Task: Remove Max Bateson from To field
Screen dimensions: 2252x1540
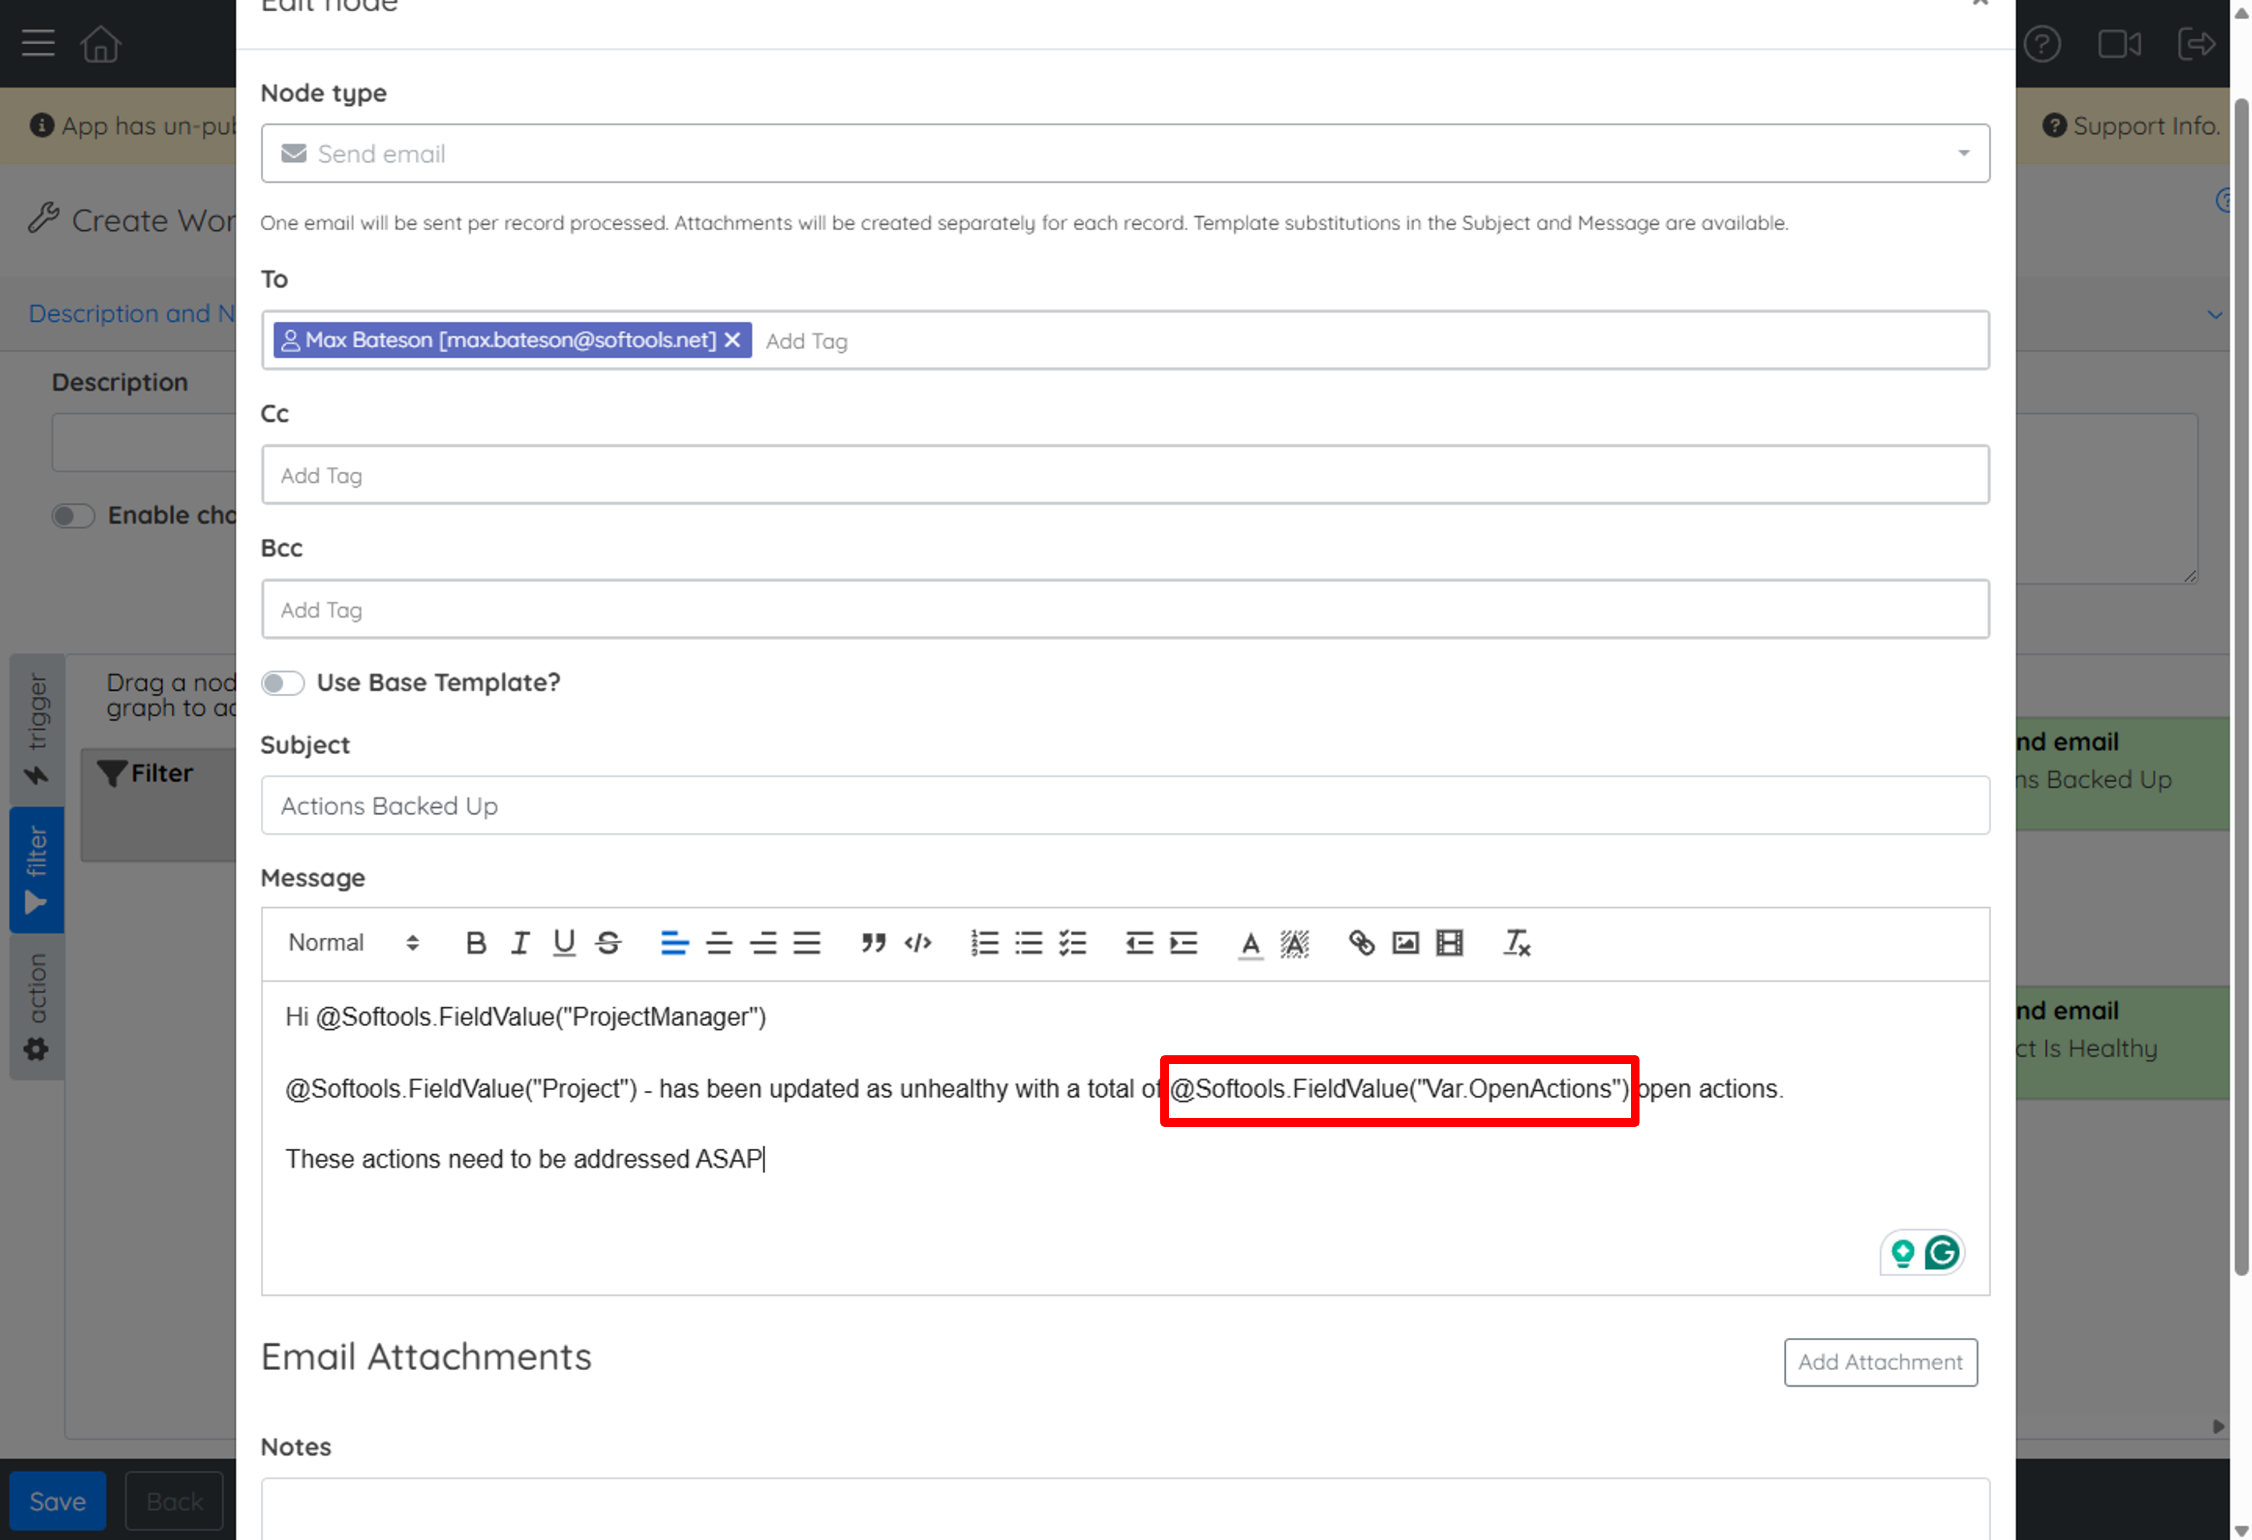Action: (733, 340)
